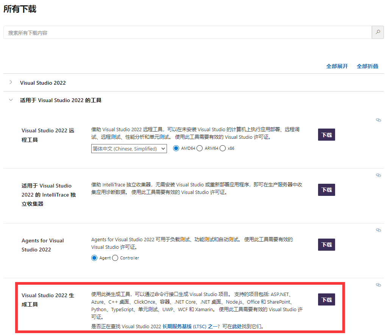Viewport: 390px width, 335px height.
Task: Select the AMD64 architecture radio button
Action: pos(176,148)
